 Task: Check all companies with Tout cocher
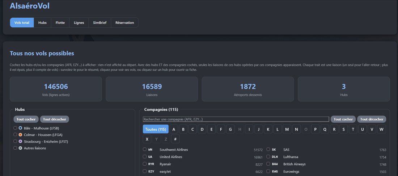(343, 119)
